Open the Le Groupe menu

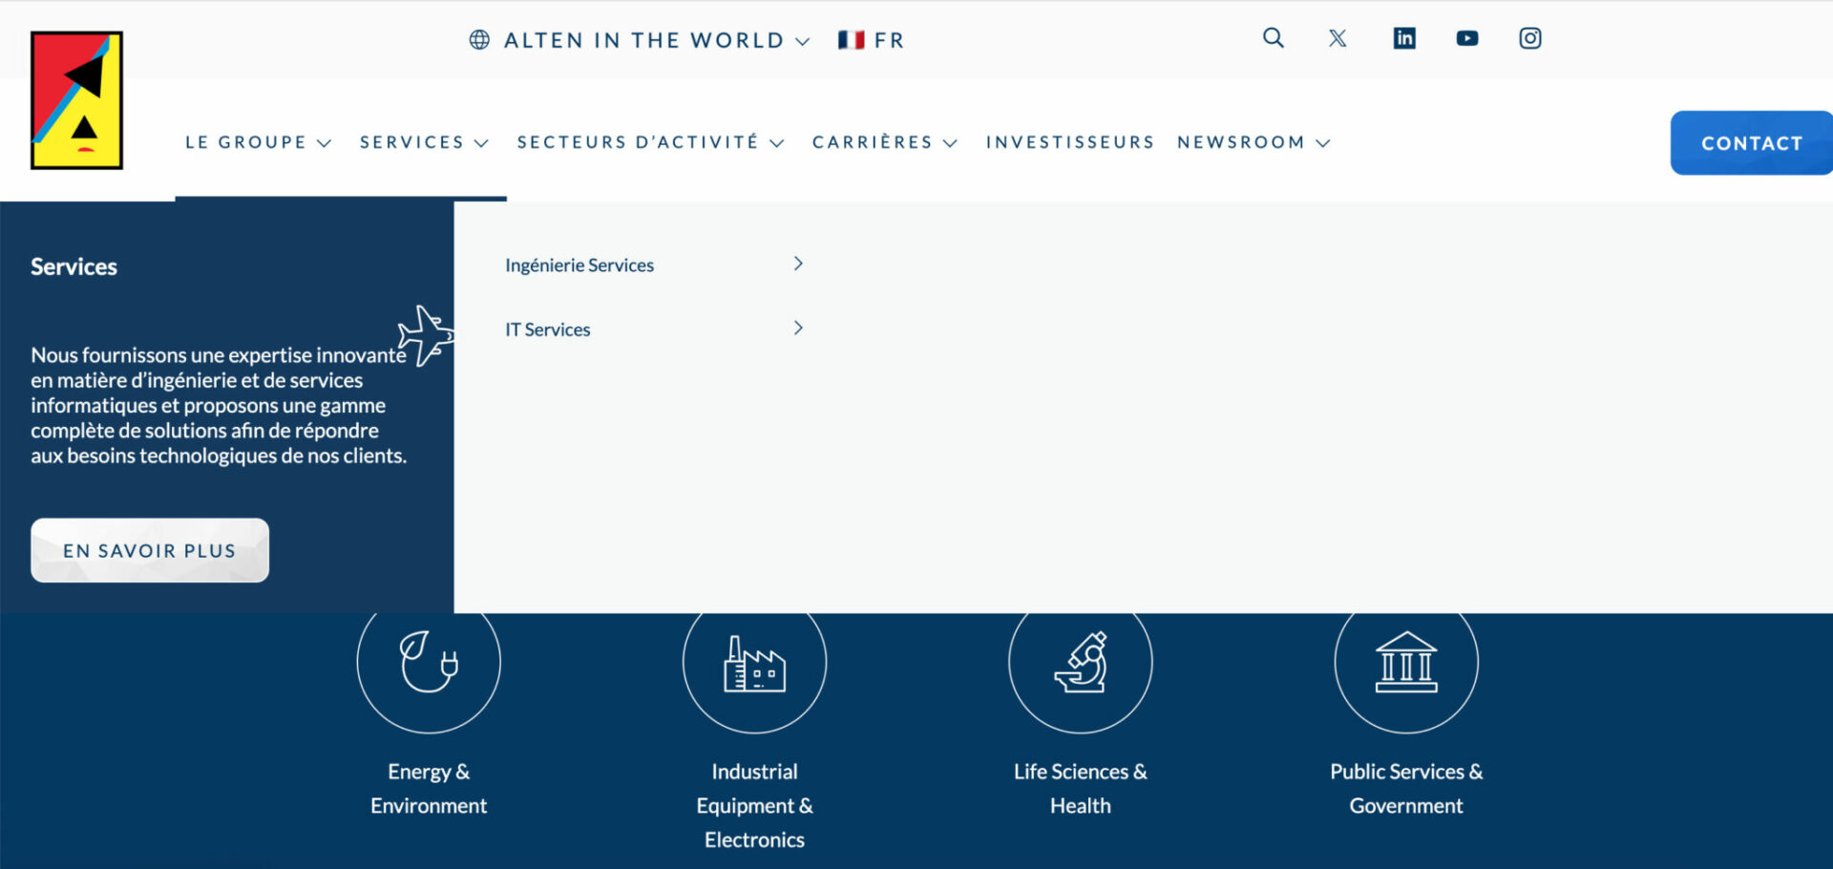tap(258, 142)
